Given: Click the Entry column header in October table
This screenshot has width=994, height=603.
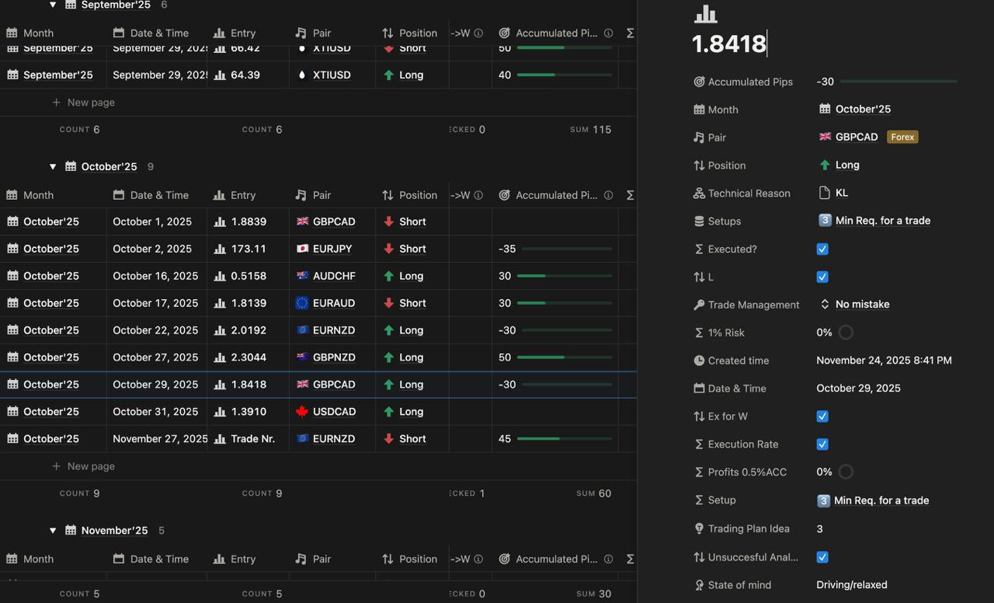Looking at the screenshot, I should (242, 195).
